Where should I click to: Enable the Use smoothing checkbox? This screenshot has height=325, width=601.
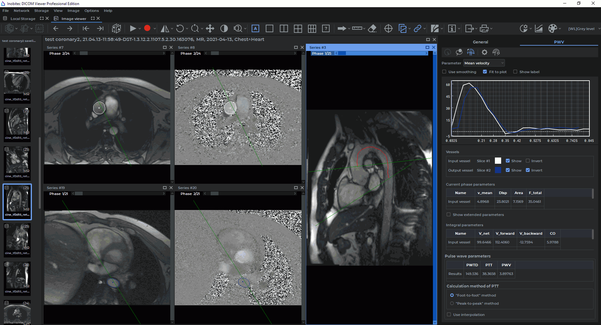coord(444,72)
